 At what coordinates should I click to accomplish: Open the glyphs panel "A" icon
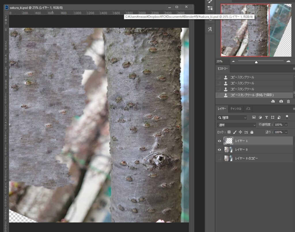210,29
